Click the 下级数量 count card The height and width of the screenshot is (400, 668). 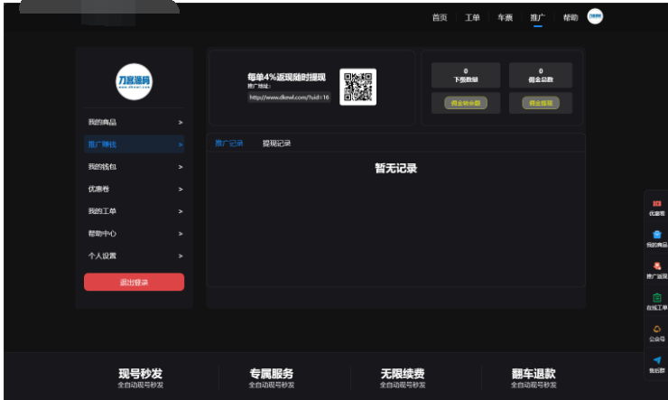click(x=466, y=75)
